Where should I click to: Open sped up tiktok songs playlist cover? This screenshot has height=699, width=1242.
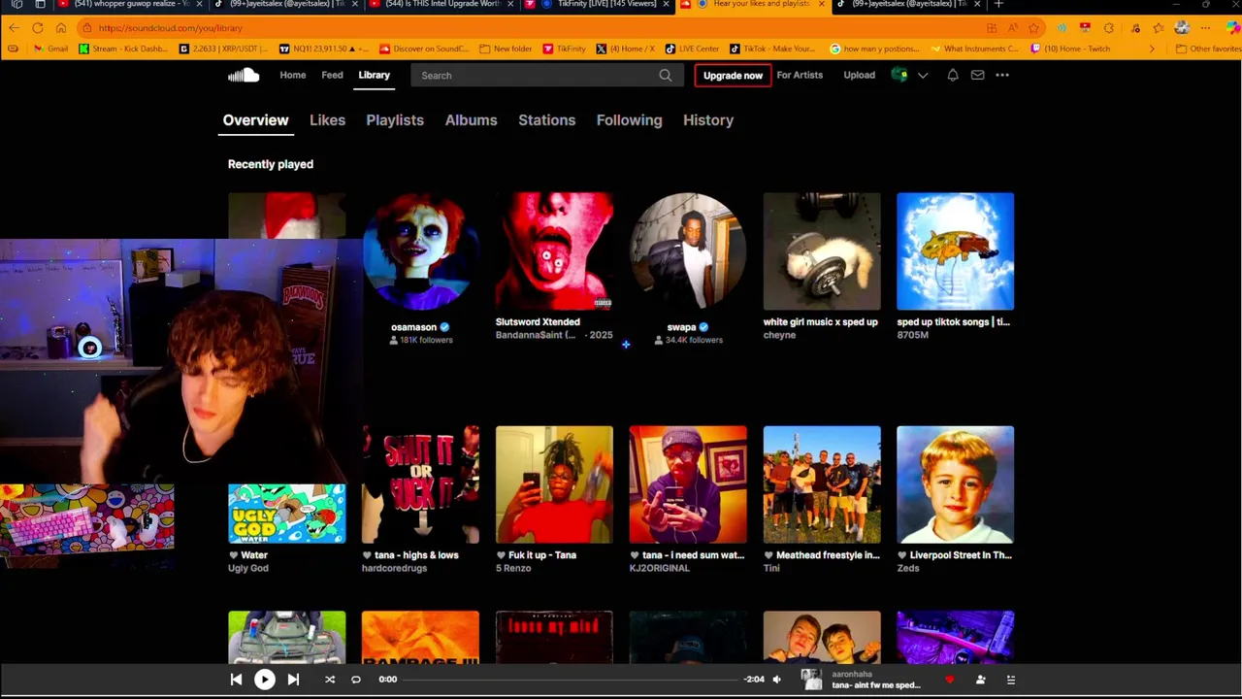pyautogui.click(x=956, y=250)
